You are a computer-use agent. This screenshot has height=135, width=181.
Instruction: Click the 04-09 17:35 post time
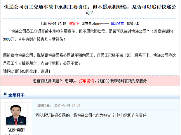[57, 24]
